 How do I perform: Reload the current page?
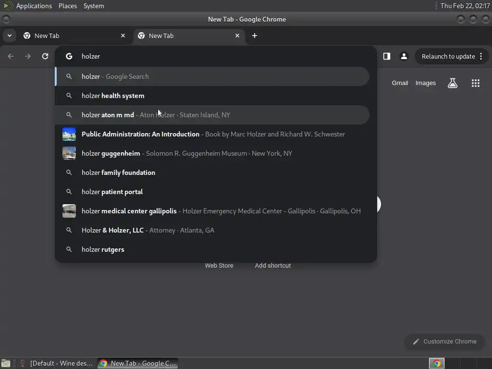pyautogui.click(x=45, y=56)
